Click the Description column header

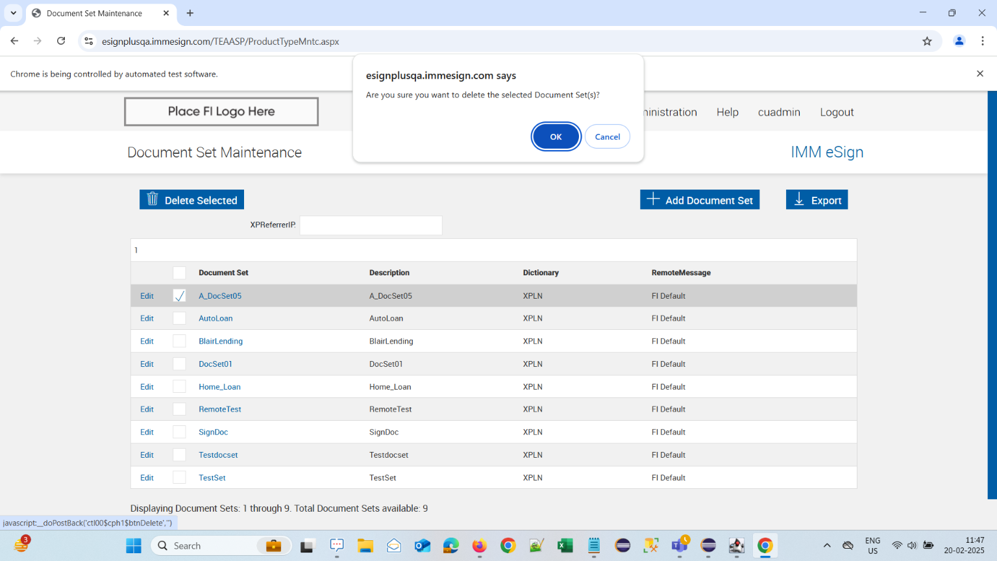pyautogui.click(x=389, y=273)
